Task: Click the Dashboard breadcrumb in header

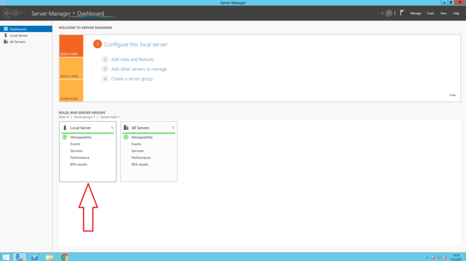Action: pos(91,13)
